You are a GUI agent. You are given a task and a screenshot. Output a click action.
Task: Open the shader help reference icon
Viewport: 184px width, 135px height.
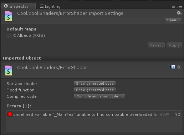tap(173, 67)
